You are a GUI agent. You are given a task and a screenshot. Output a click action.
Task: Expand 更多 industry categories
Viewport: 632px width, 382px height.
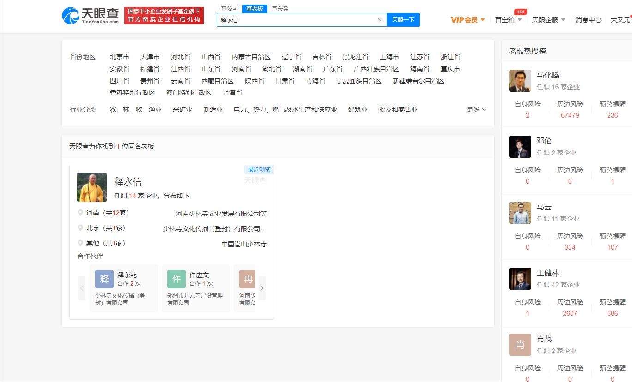(476, 109)
